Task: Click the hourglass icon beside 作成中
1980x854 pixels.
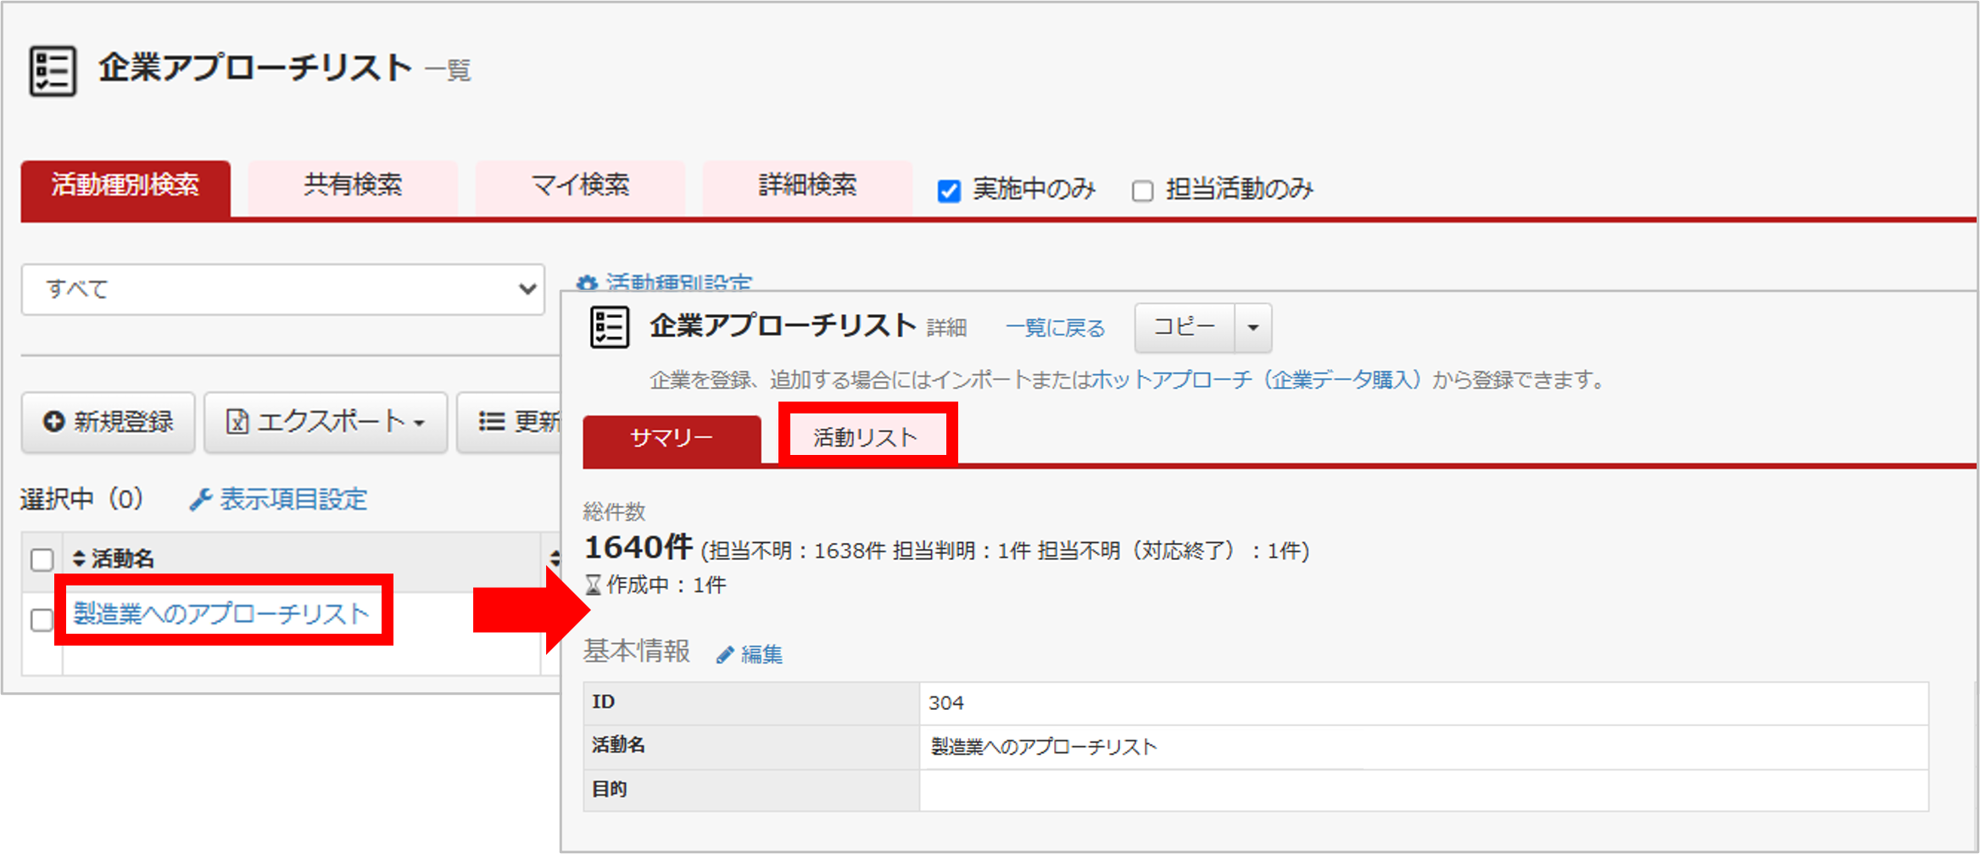Action: [x=594, y=585]
